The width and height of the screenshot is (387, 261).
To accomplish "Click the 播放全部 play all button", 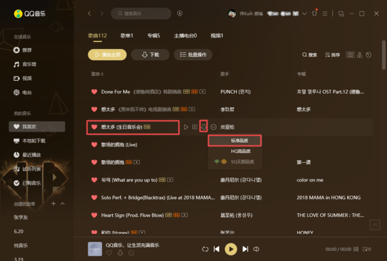I will (x=107, y=55).
